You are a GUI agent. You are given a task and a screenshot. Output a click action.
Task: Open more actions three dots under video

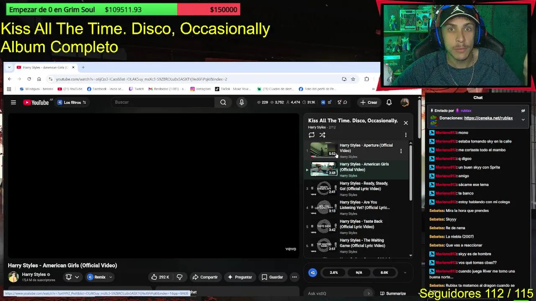pos(294,277)
